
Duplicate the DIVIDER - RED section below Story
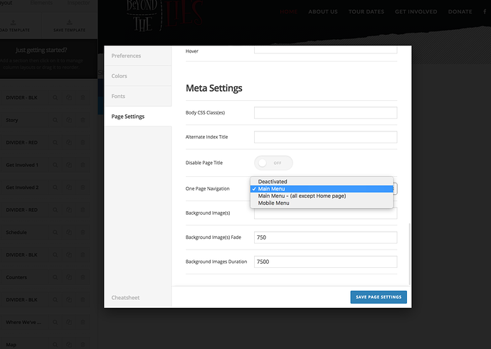pyautogui.click(x=69, y=143)
